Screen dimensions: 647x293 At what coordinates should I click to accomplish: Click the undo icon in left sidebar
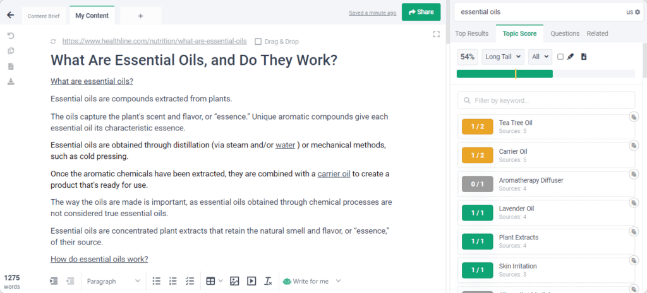tap(11, 36)
